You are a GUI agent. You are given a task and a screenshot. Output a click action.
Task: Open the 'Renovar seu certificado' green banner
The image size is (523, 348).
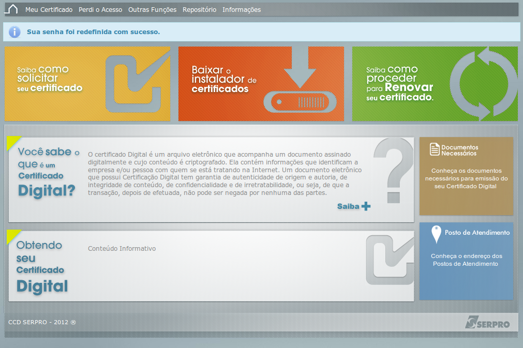(x=435, y=84)
